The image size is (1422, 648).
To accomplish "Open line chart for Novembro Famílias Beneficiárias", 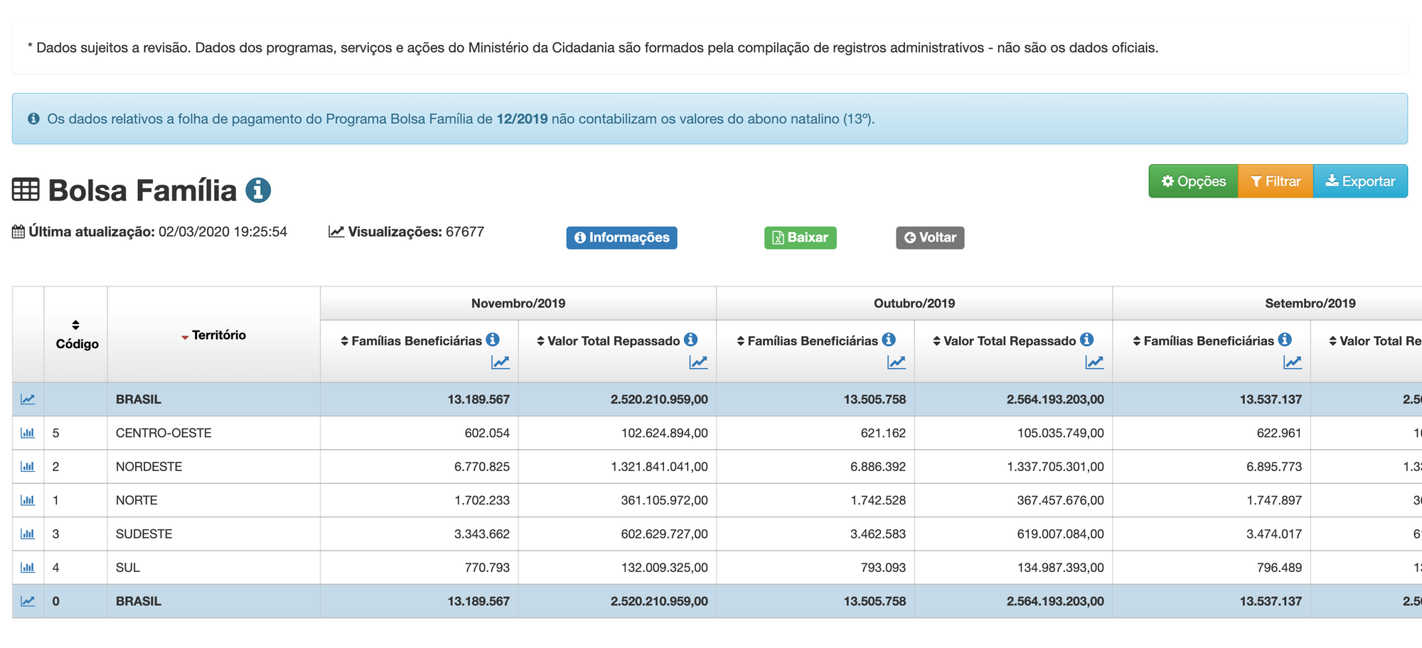I will (501, 362).
